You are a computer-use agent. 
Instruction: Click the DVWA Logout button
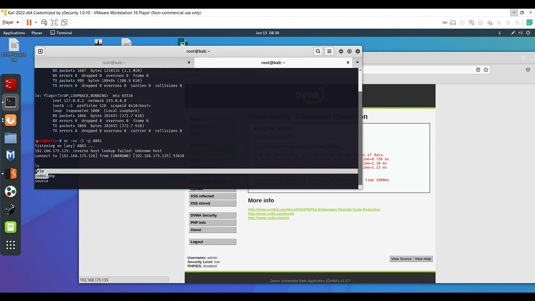(212, 242)
